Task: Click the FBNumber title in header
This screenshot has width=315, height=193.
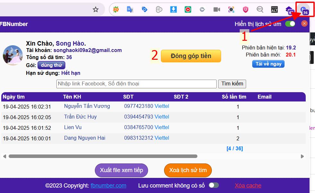Action: [x=14, y=24]
